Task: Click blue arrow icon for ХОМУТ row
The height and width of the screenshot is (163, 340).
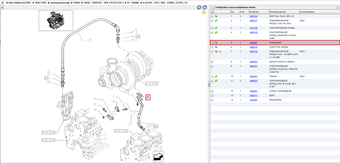Action: tap(216, 47)
